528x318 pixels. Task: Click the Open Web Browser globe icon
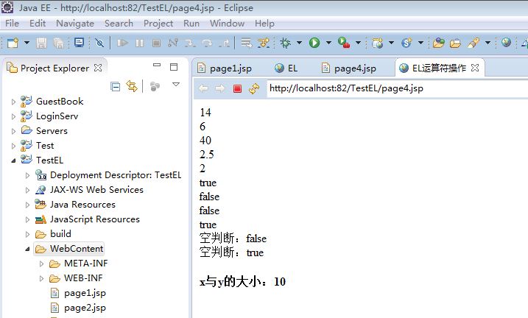click(x=506, y=43)
